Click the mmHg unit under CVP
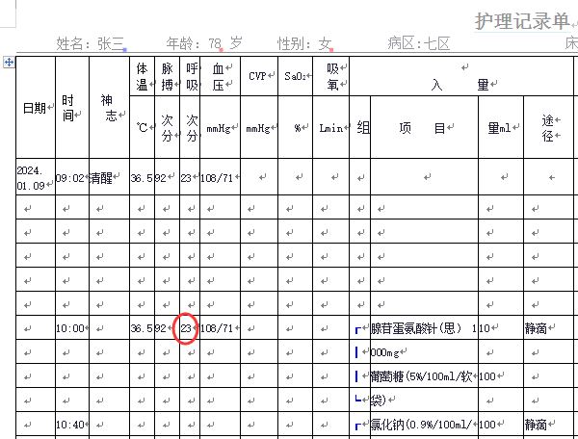This screenshot has width=578, height=439. coord(259,127)
